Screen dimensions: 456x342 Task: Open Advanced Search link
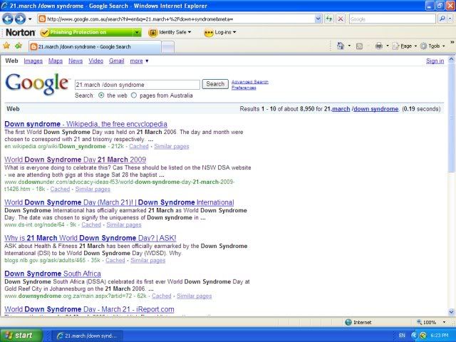[250, 82]
